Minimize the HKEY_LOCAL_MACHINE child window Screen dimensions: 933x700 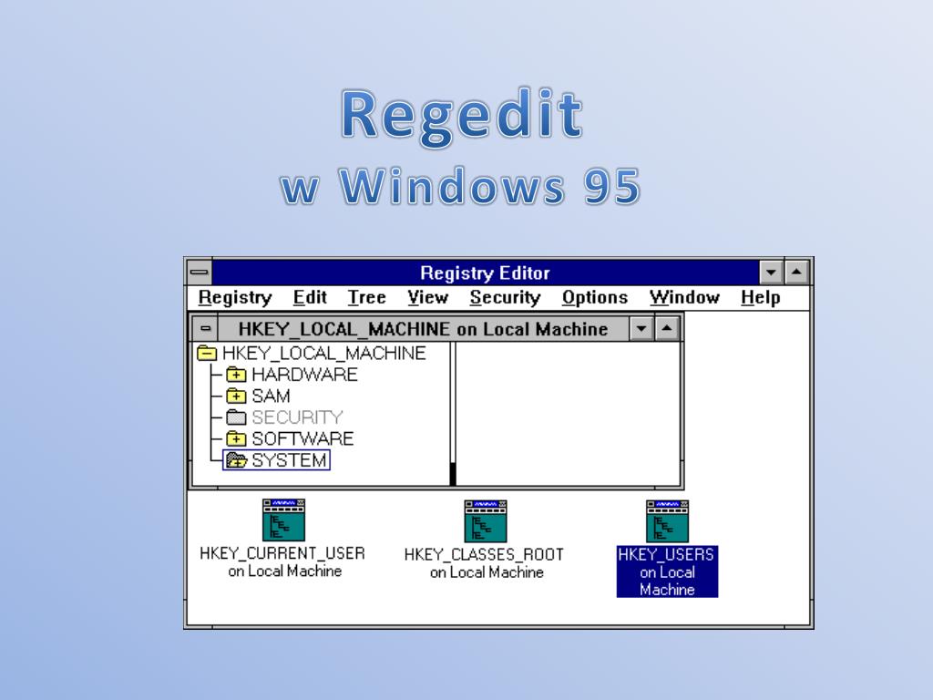tap(641, 328)
